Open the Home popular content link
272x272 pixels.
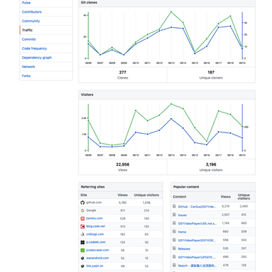click(182, 232)
